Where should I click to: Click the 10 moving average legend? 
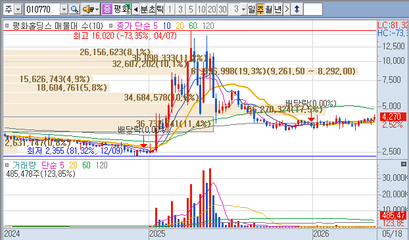coord(166,26)
